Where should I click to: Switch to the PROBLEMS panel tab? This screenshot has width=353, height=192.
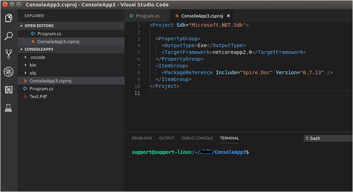[142, 138]
